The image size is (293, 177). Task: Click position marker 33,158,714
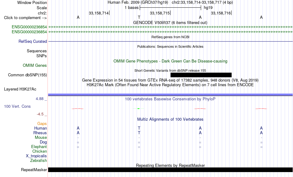coord(99,13)
